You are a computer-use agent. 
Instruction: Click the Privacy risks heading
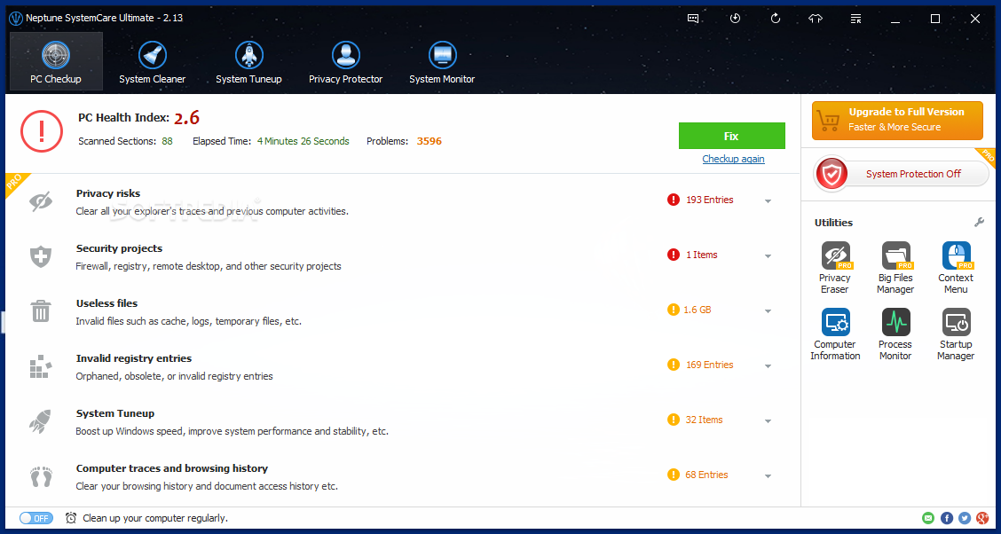(x=108, y=193)
